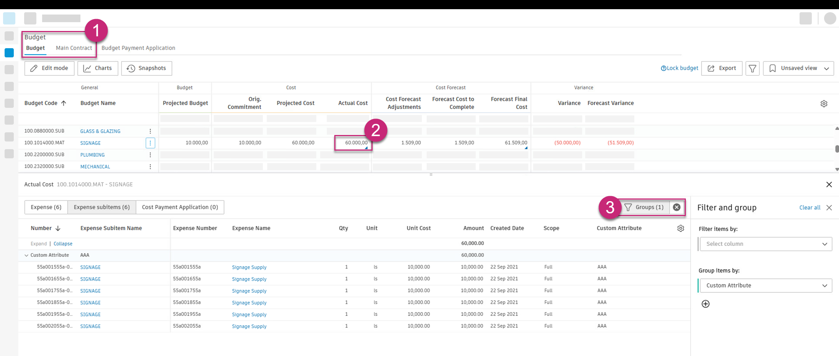Click the Export button

click(722, 68)
